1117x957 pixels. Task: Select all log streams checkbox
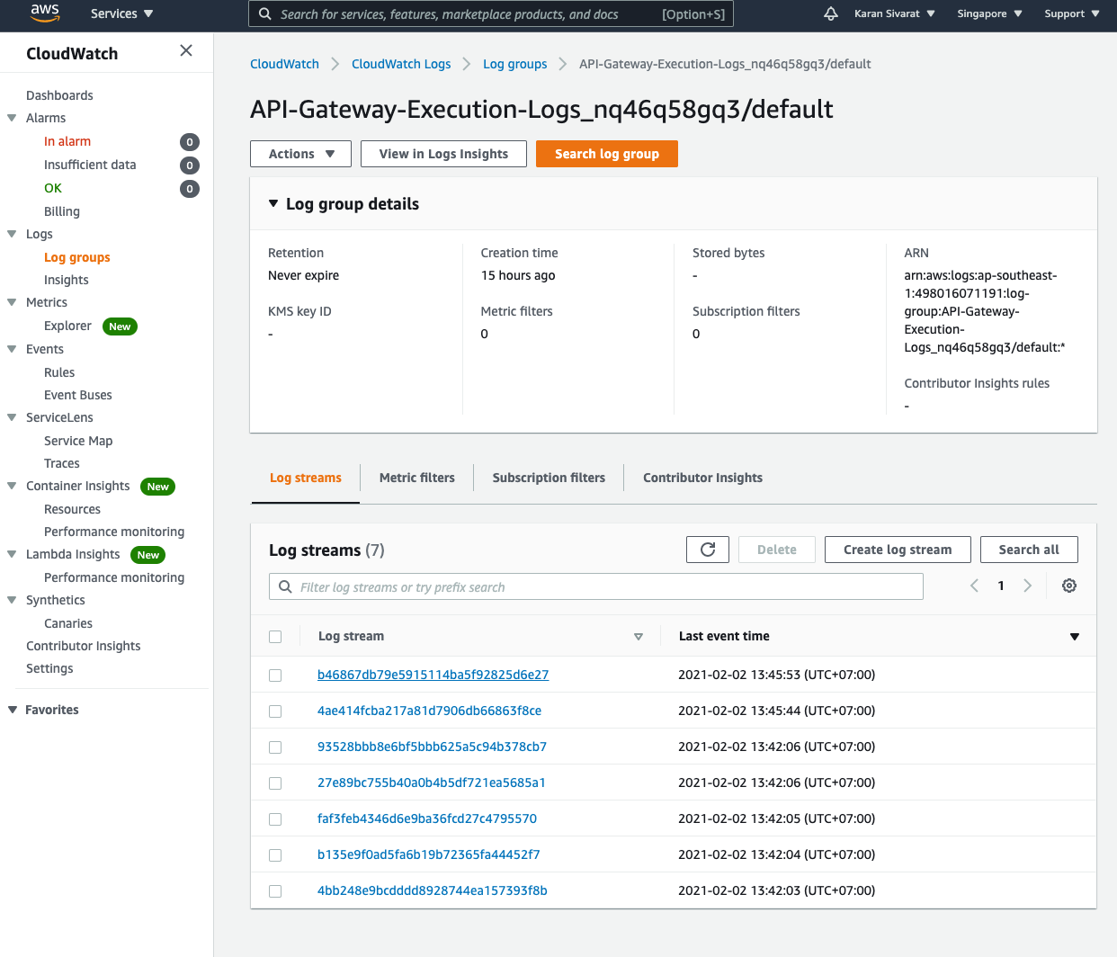click(275, 636)
